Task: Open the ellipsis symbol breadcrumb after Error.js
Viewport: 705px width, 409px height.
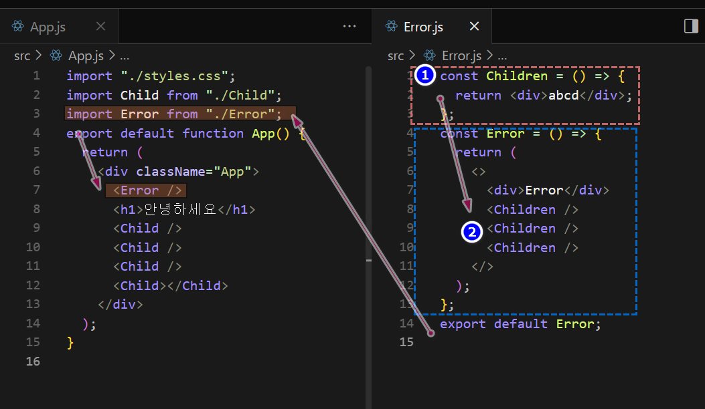Action: (502, 56)
